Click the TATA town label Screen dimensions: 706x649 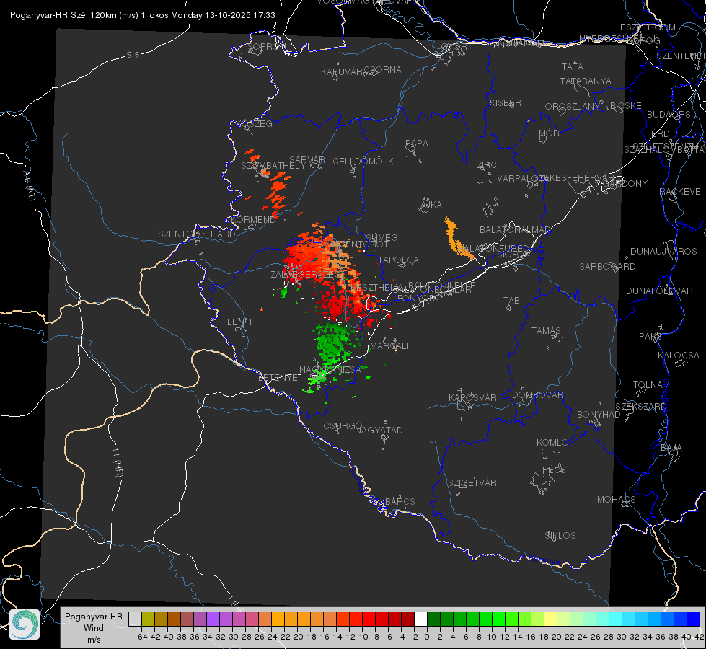pos(573,66)
